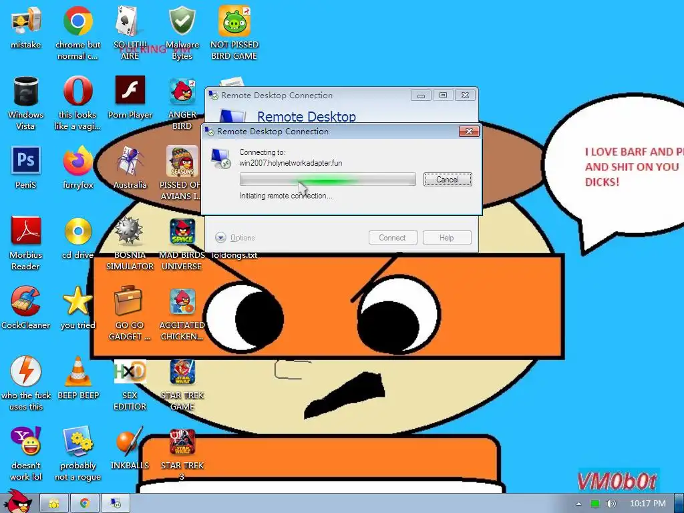684x513 pixels.
Task: Open the Malware Bytes shield icon
Action: 182,21
